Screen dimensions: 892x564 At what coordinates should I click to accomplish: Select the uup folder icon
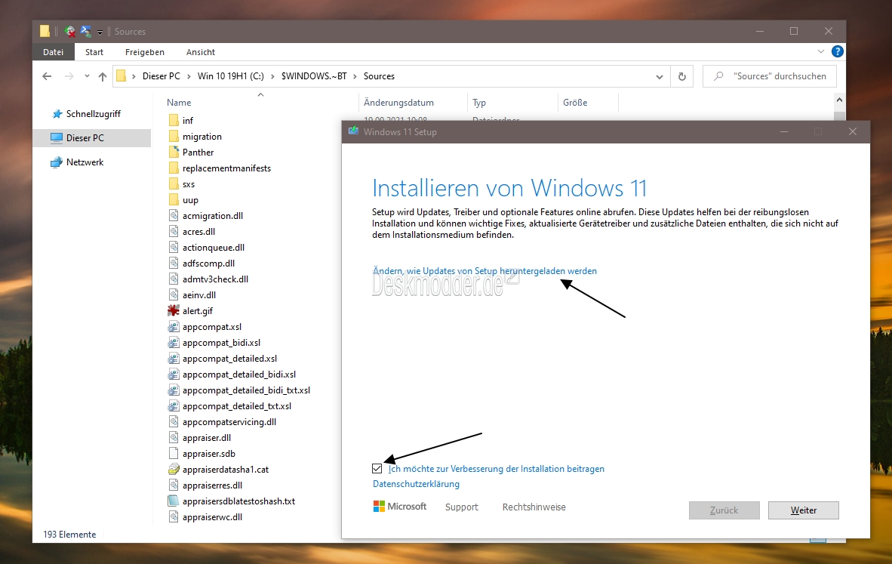[x=174, y=200]
